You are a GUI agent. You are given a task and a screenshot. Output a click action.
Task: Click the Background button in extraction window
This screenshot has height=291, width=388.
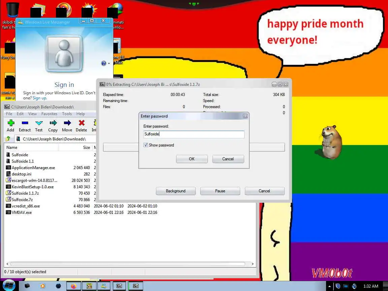pyautogui.click(x=176, y=191)
